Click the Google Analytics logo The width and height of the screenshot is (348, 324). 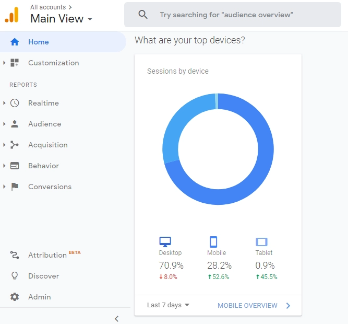click(12, 15)
